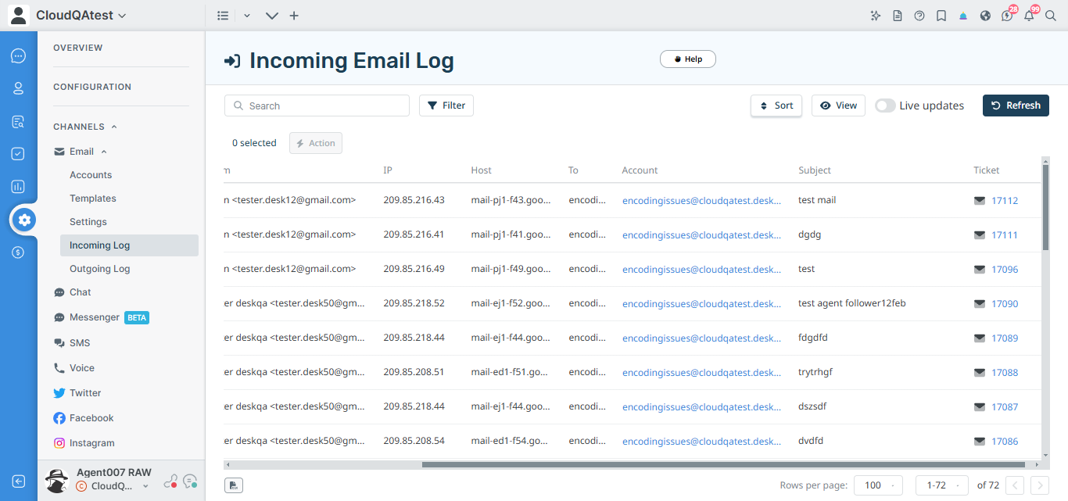This screenshot has width=1068, height=501.
Task: Switch to the Outgoing Log section
Action: (x=99, y=268)
